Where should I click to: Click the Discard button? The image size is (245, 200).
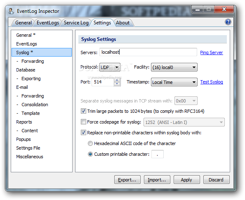(217, 180)
